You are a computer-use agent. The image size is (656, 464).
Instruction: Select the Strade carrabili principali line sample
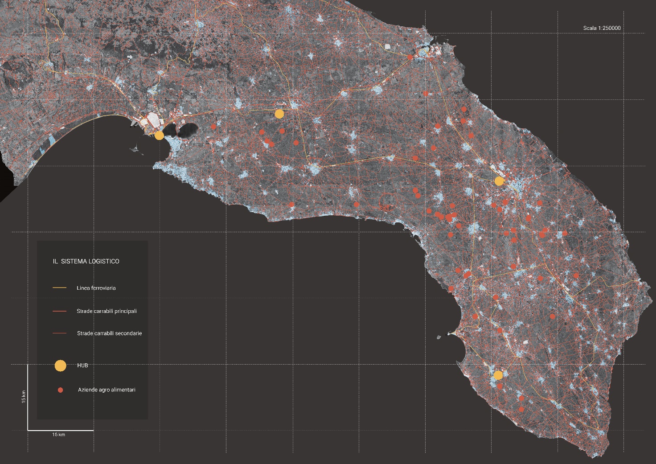click(x=59, y=311)
